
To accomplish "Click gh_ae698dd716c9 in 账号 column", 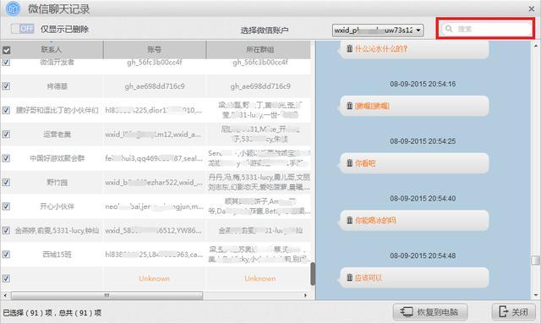I will point(155,86).
